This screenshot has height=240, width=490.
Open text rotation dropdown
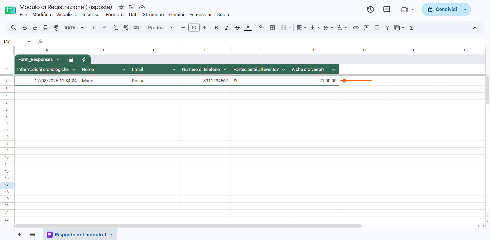[342, 28]
